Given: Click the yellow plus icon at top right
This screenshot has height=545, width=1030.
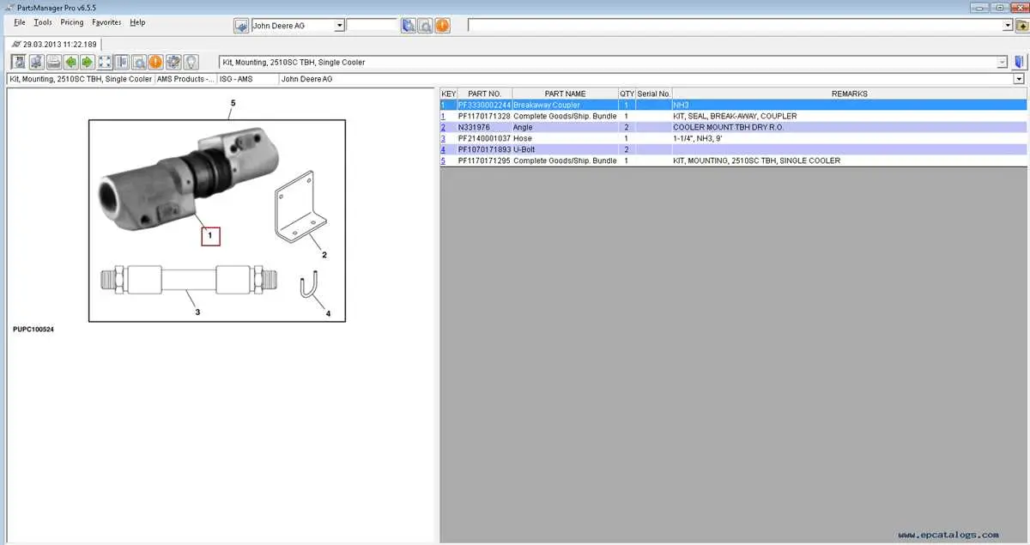Looking at the screenshot, I should pos(1022,26).
